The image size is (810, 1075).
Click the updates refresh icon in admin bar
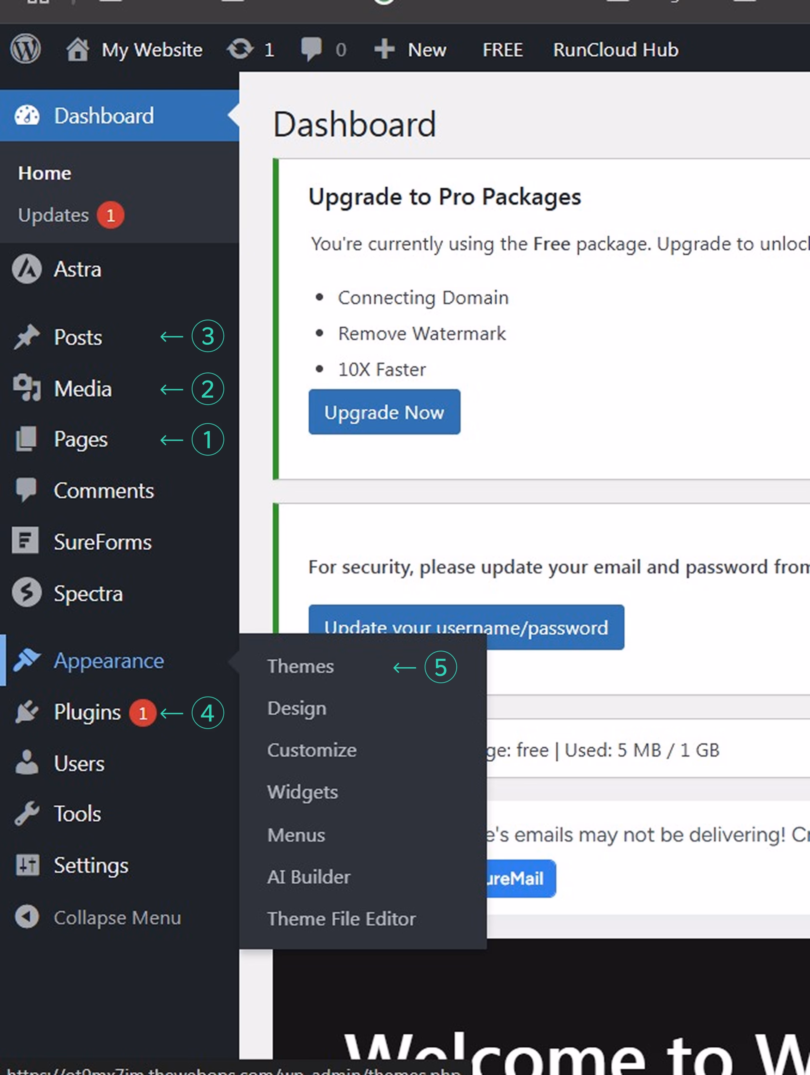tap(240, 49)
